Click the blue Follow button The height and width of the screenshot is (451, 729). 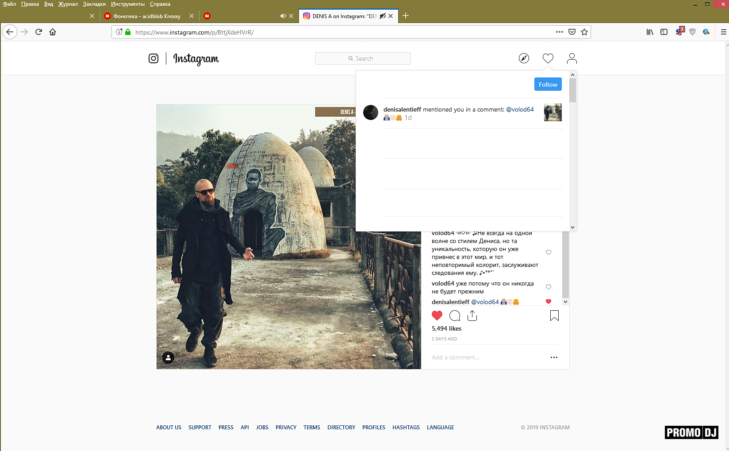point(548,85)
